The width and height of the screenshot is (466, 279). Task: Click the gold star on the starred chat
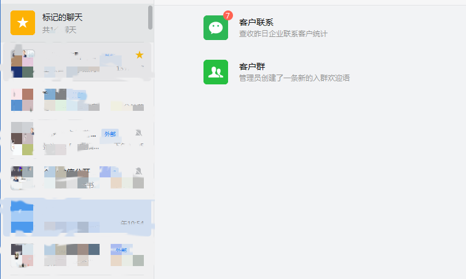(140, 55)
